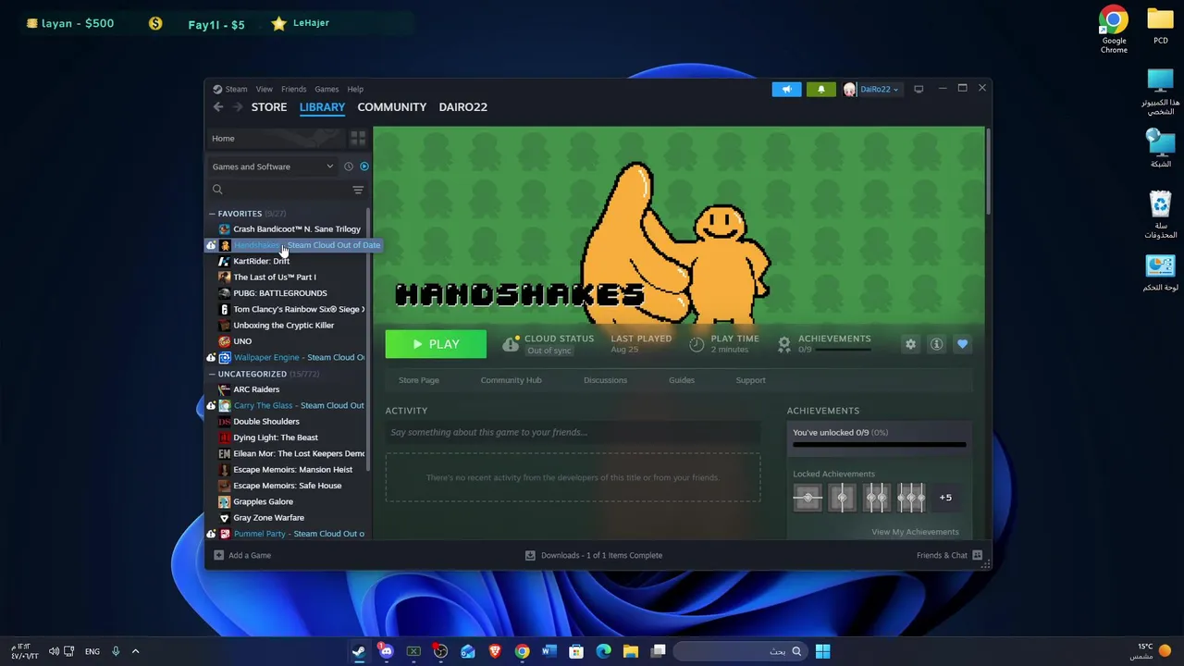Screen dimensions: 1184x666
Task: Open the advanced filter options icon
Action: tap(358, 190)
